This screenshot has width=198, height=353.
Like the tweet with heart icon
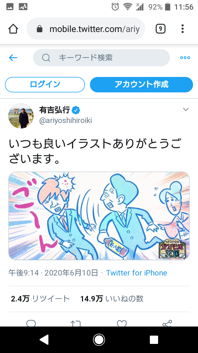pyautogui.click(x=122, y=323)
